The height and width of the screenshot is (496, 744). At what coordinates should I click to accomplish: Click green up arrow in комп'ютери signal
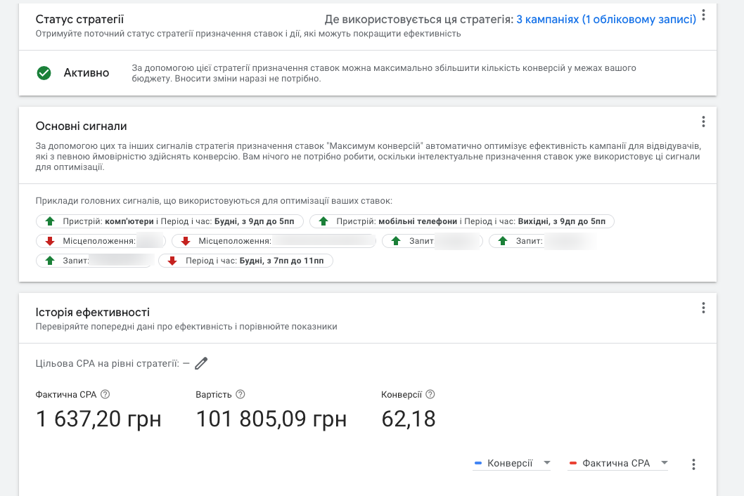click(x=50, y=221)
